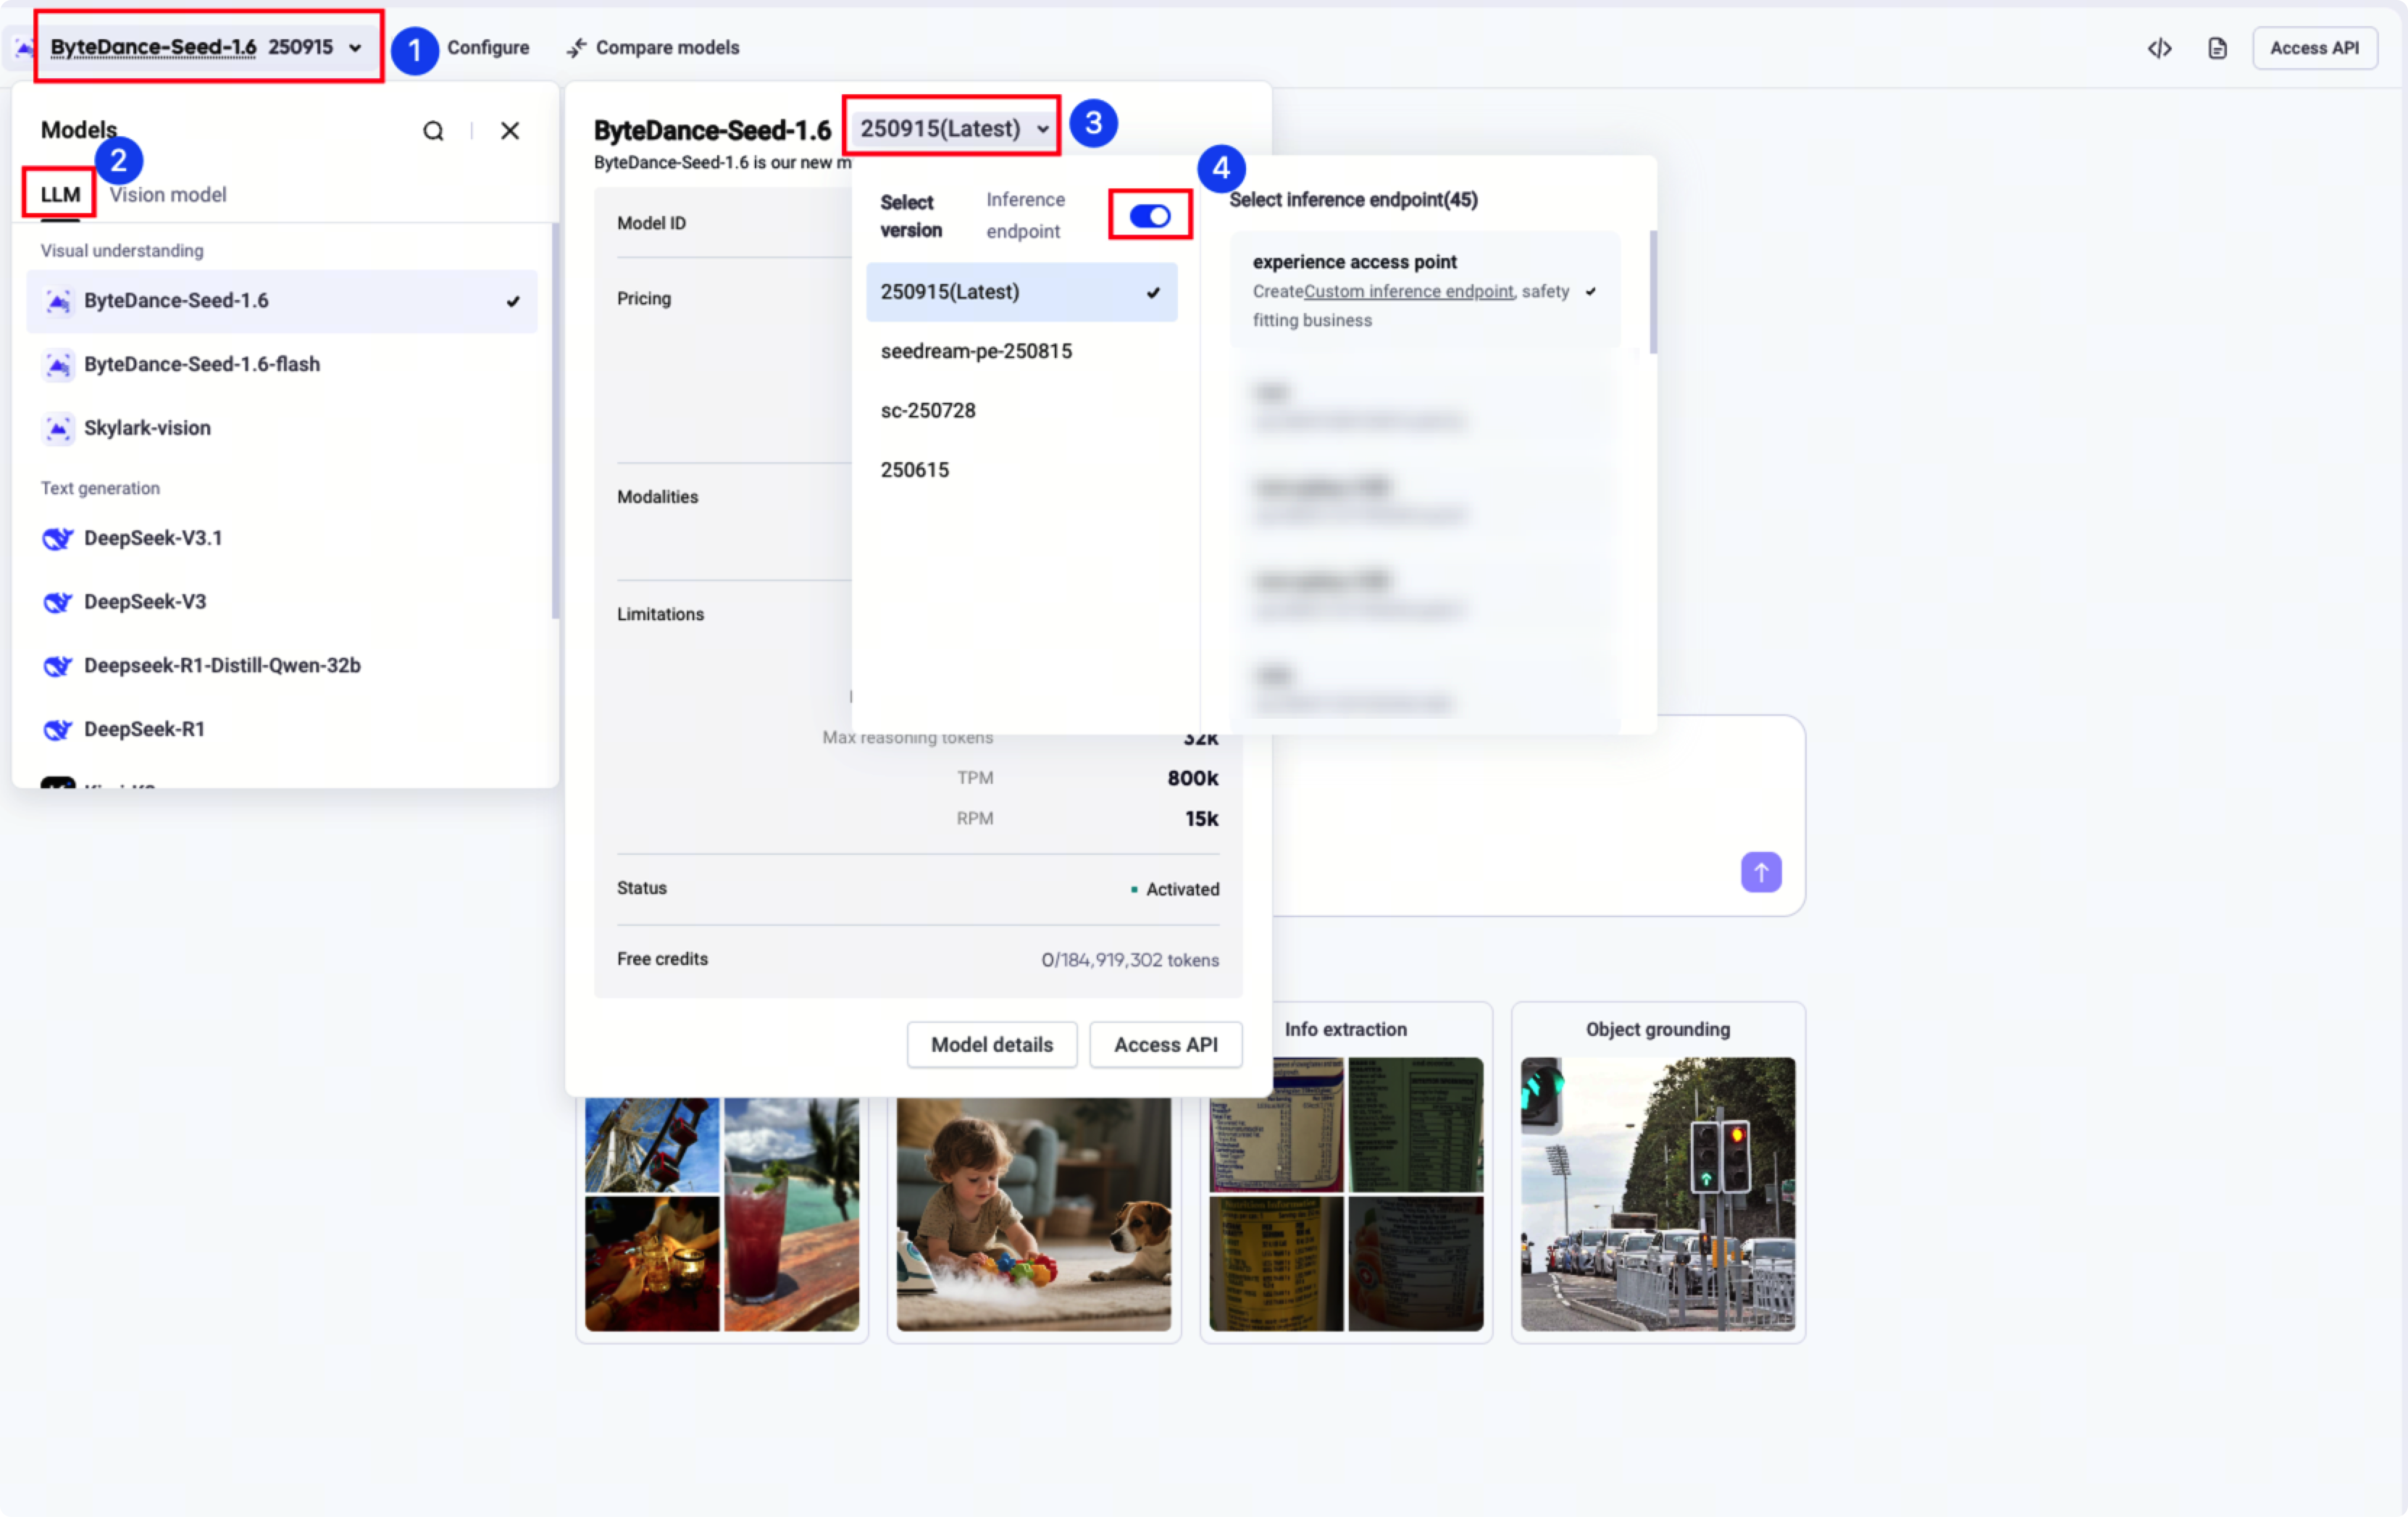Switch to the Vision model tab

167,195
